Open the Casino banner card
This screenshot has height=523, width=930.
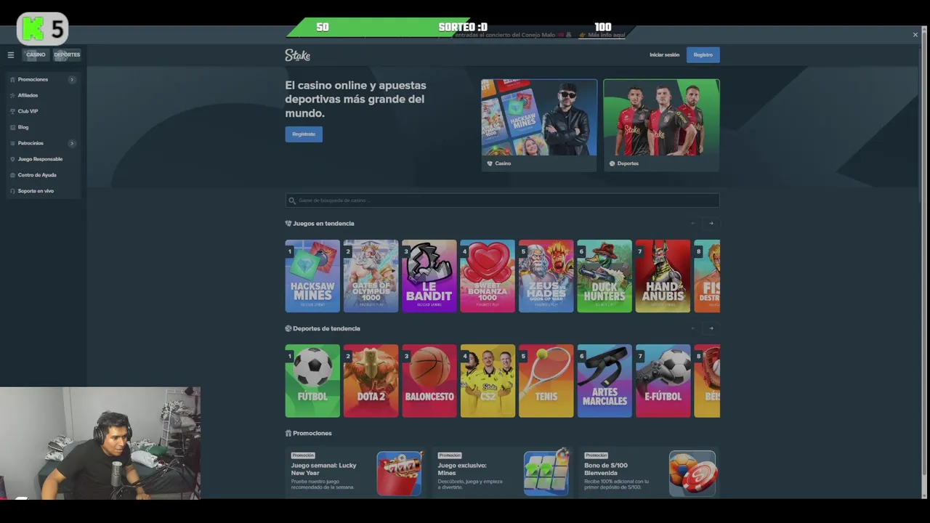click(x=539, y=125)
